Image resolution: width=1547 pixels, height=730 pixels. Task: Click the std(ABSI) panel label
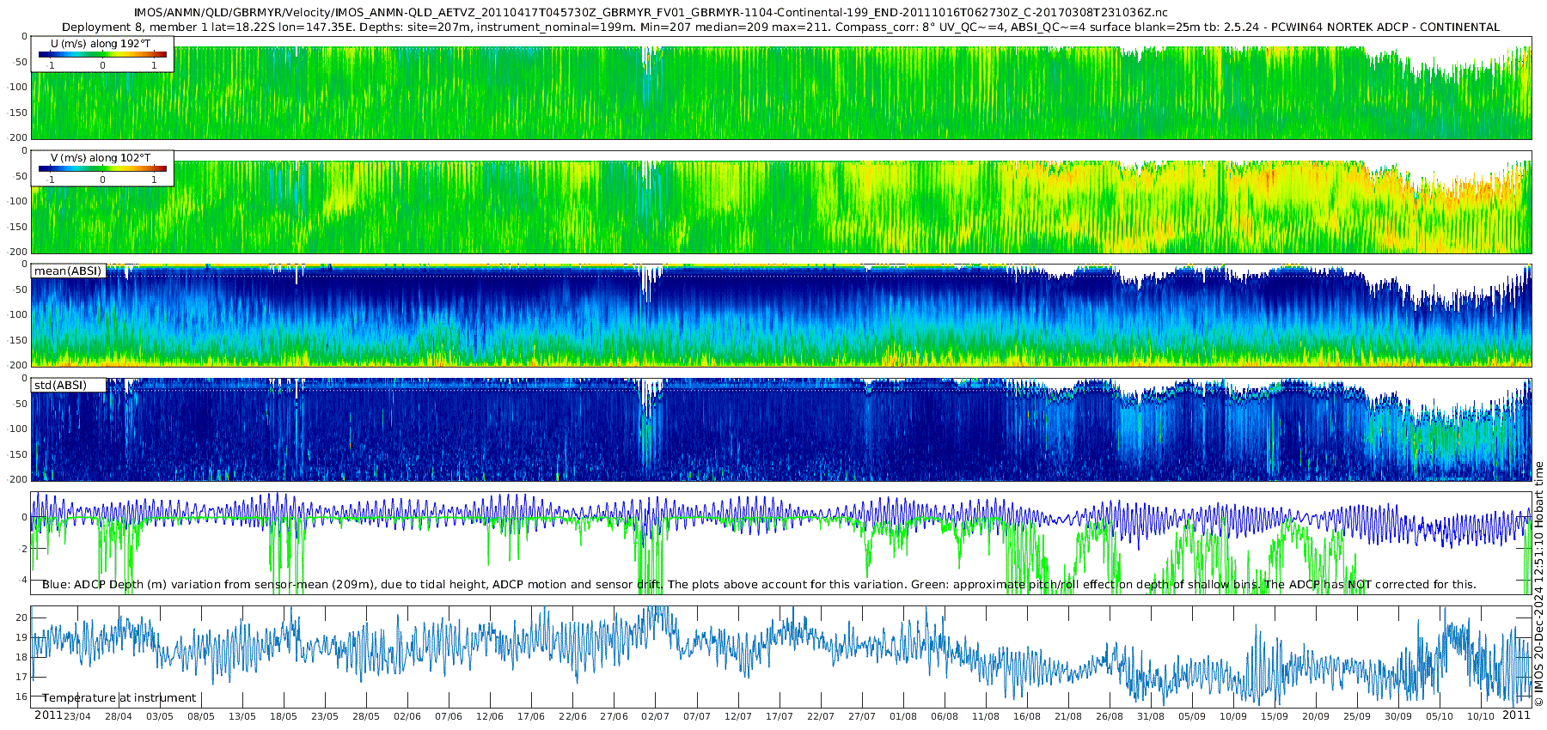coord(60,386)
